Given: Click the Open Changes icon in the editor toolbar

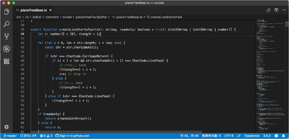Looking at the screenshot, I should pyautogui.click(x=268, y=10).
